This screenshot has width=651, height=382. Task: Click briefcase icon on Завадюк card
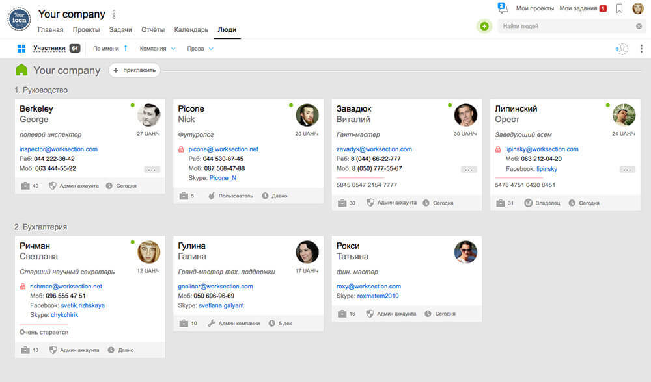pos(342,203)
